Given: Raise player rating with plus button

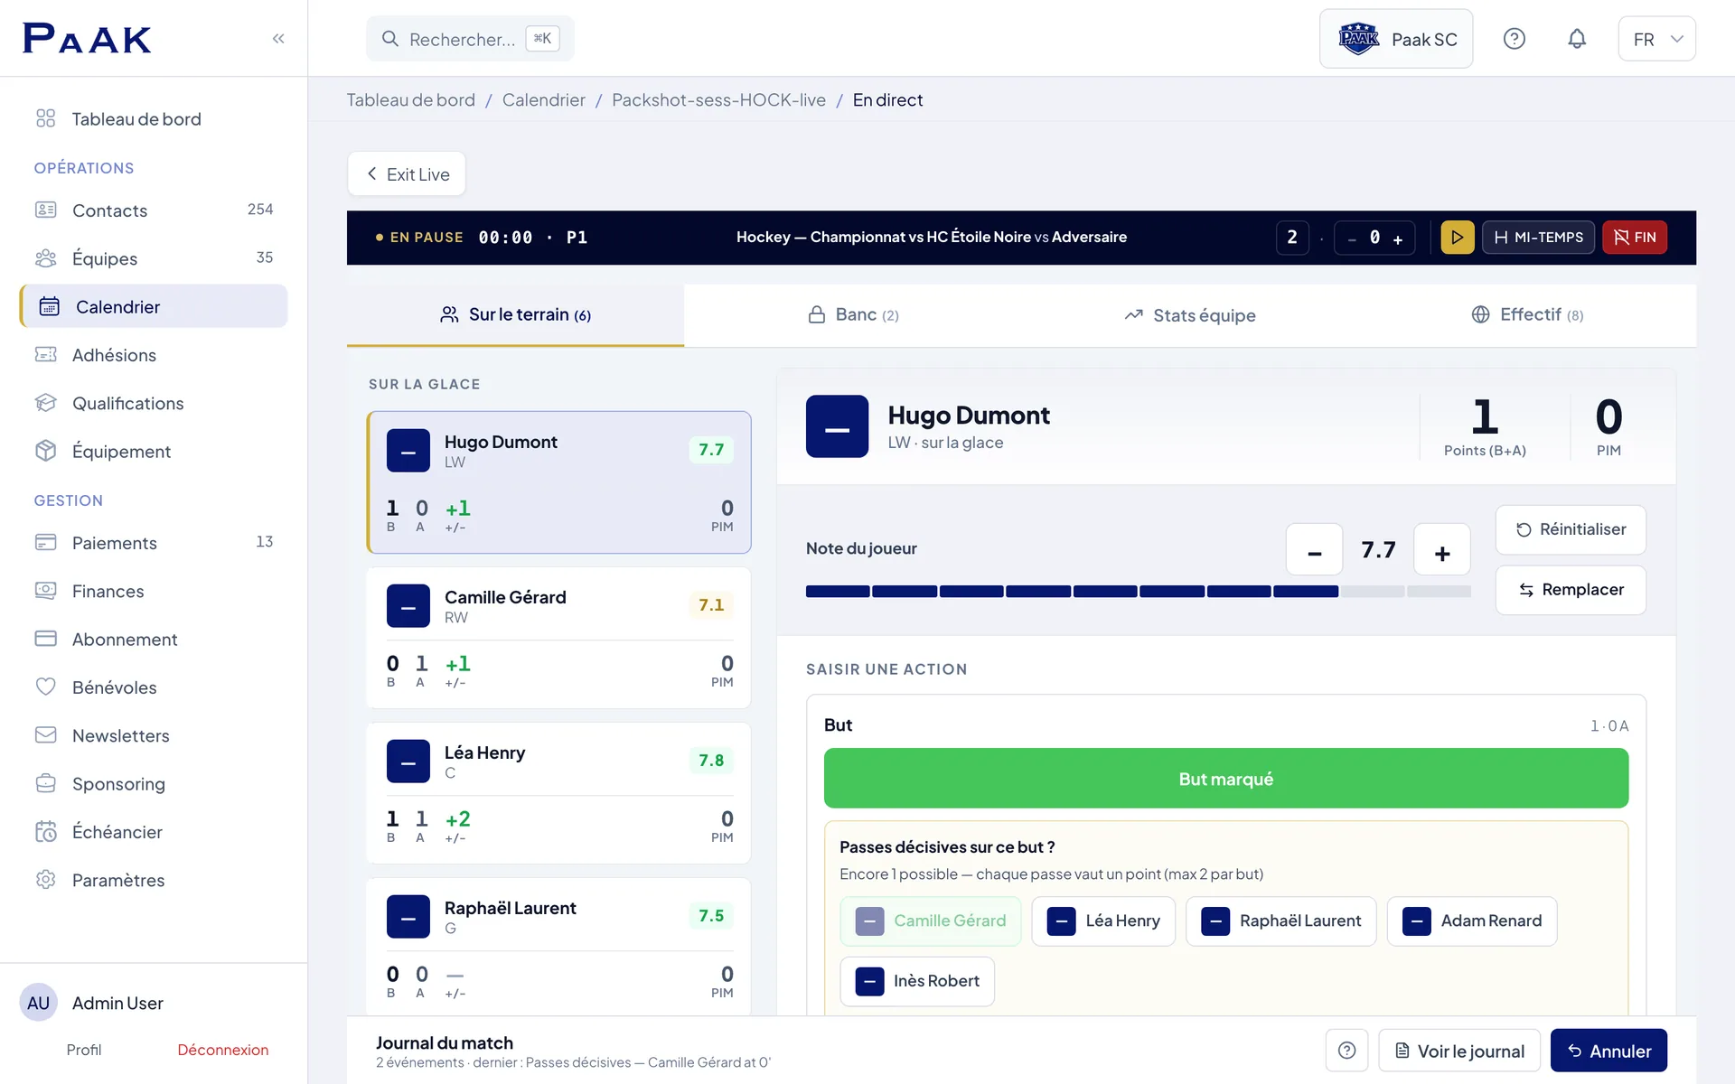Looking at the screenshot, I should pos(1442,550).
